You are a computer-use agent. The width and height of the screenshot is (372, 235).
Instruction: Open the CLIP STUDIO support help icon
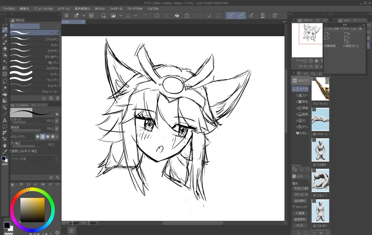pyautogui.click(x=275, y=16)
